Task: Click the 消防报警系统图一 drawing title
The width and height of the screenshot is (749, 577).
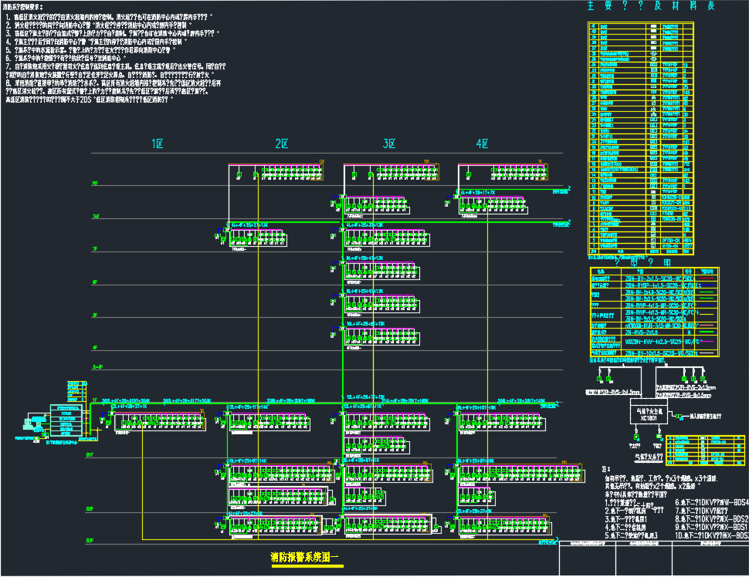Action: coord(306,556)
